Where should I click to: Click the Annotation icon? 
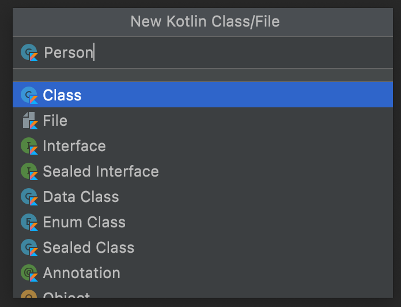tap(29, 273)
